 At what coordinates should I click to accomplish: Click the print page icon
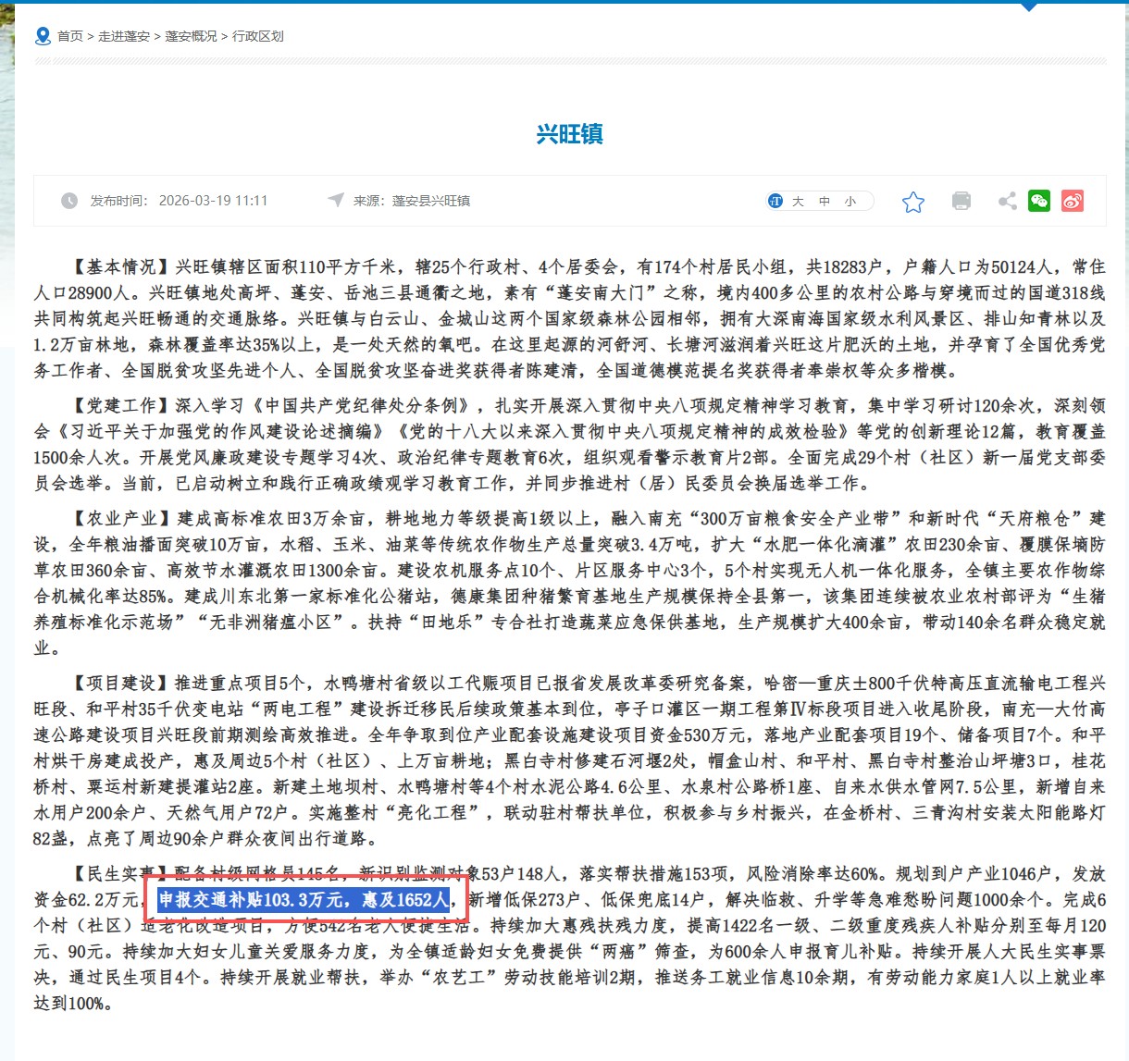pyautogui.click(x=962, y=201)
